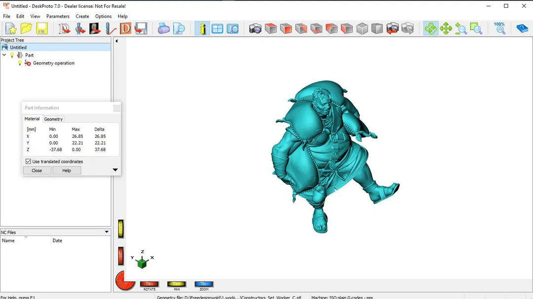
Task: Select the plus/minus magnifier zoom tool
Action: pos(461,29)
